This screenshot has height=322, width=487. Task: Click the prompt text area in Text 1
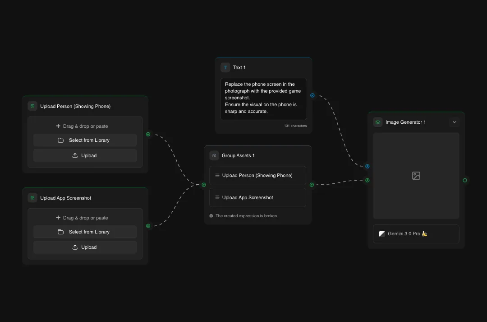click(263, 97)
